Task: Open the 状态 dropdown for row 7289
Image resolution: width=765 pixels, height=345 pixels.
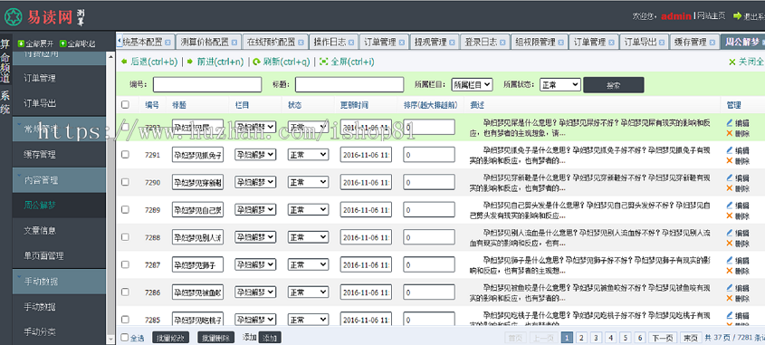Action: pyautogui.click(x=308, y=210)
